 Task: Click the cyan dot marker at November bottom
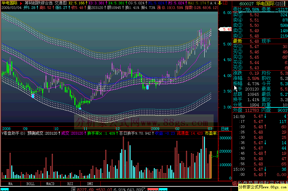[x=80, y=109]
